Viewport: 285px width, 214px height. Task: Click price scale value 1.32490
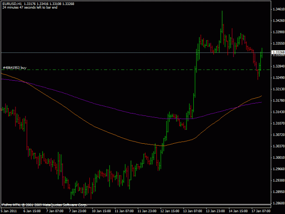point(279,78)
